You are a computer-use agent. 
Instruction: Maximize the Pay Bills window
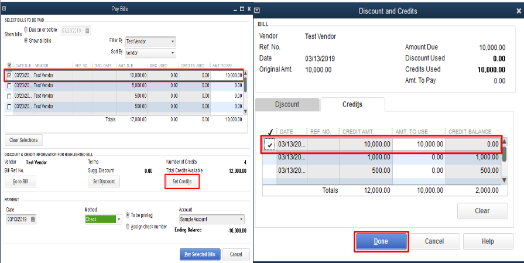click(x=242, y=9)
